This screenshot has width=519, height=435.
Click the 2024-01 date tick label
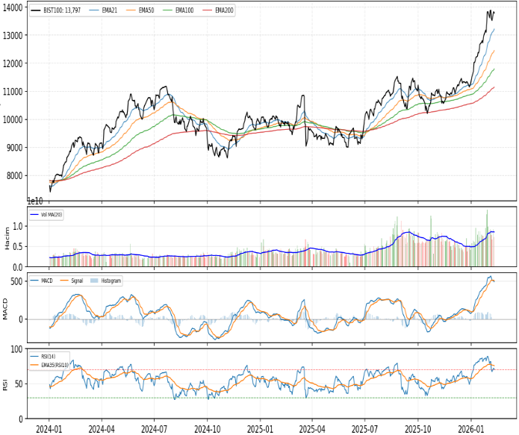point(49,430)
